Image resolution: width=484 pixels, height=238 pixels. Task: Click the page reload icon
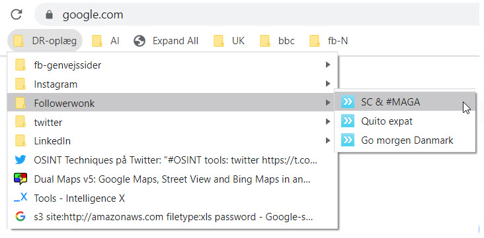coord(16,15)
